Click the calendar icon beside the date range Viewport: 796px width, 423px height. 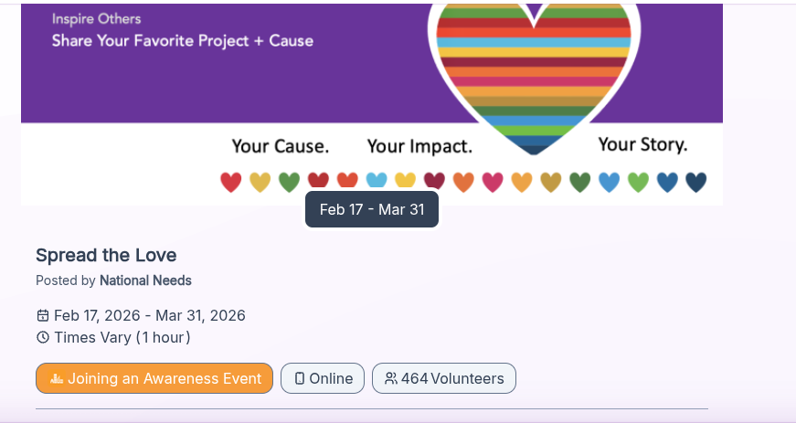pyautogui.click(x=43, y=316)
